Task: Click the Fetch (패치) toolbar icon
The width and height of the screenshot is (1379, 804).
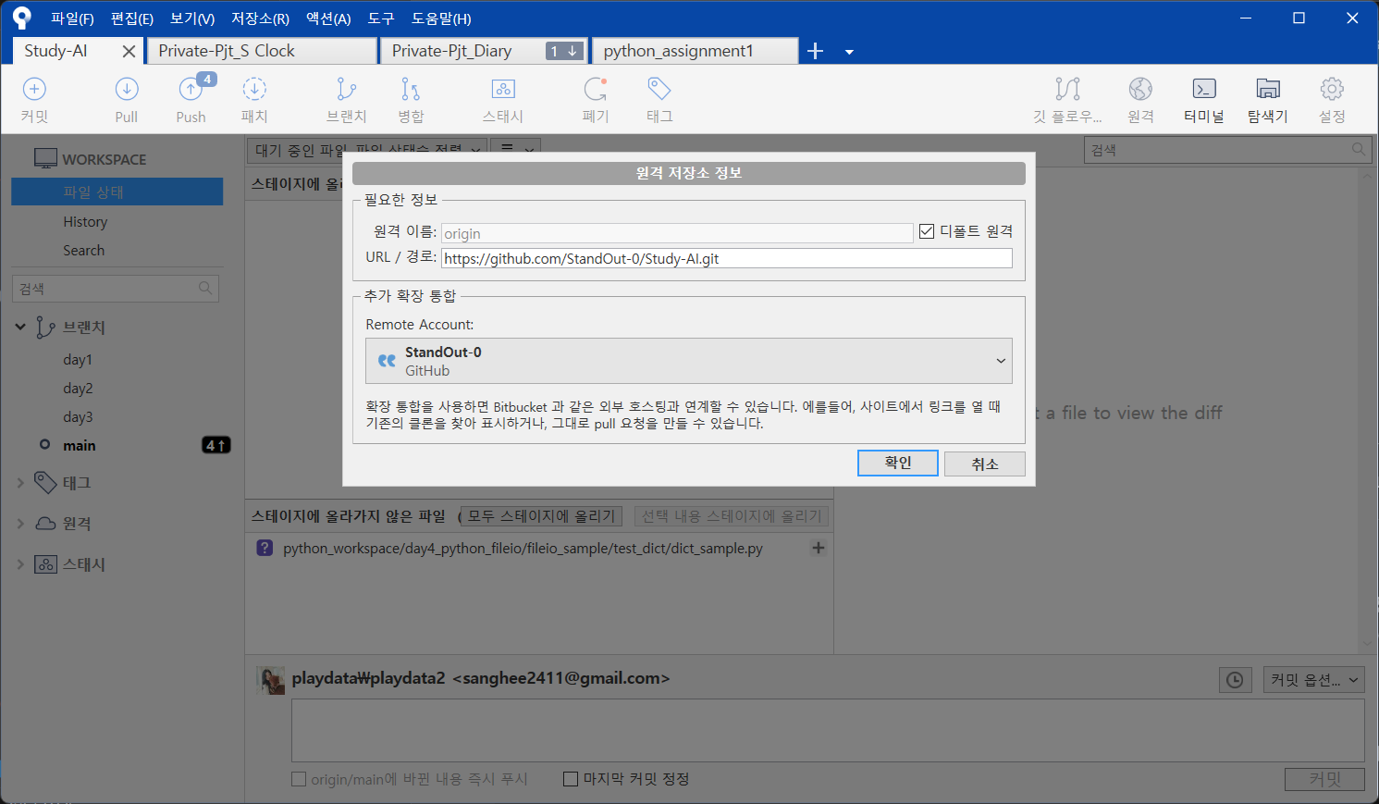Action: [254, 99]
